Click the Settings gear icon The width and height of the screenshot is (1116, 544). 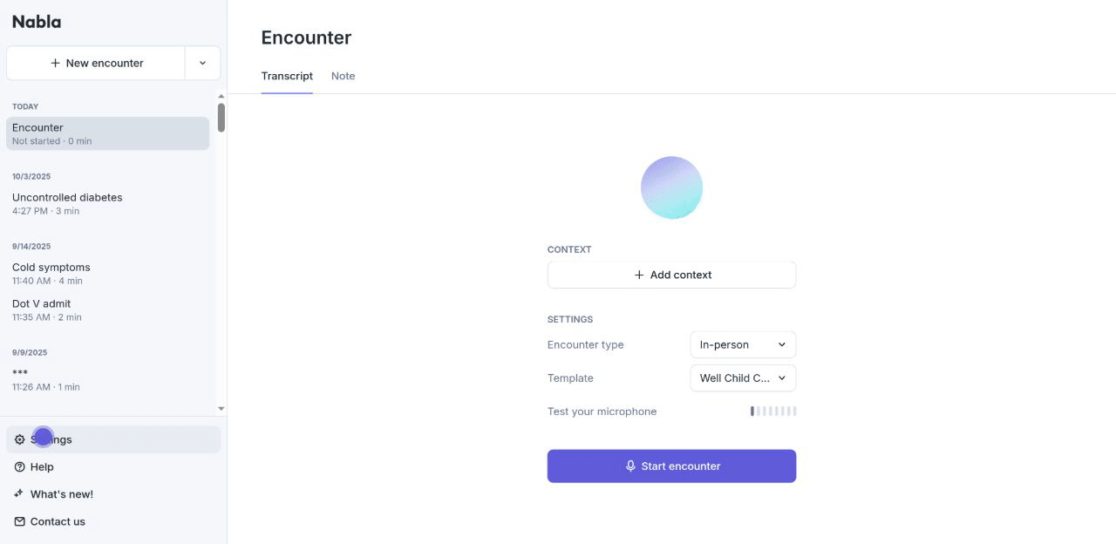click(20, 439)
